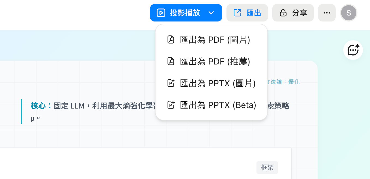Viewport: 370px width, 179px height.
Task: Open the ellipsis more-options menu
Action: [327, 13]
